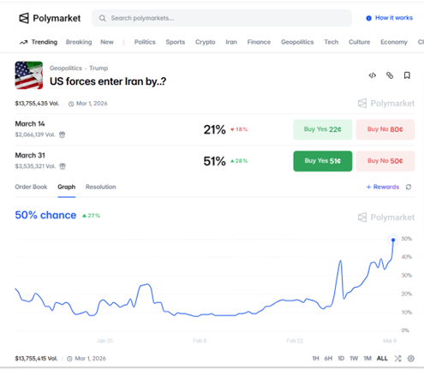Open the March 14 rewards gift icon
424x369 pixels.
(x=62, y=134)
